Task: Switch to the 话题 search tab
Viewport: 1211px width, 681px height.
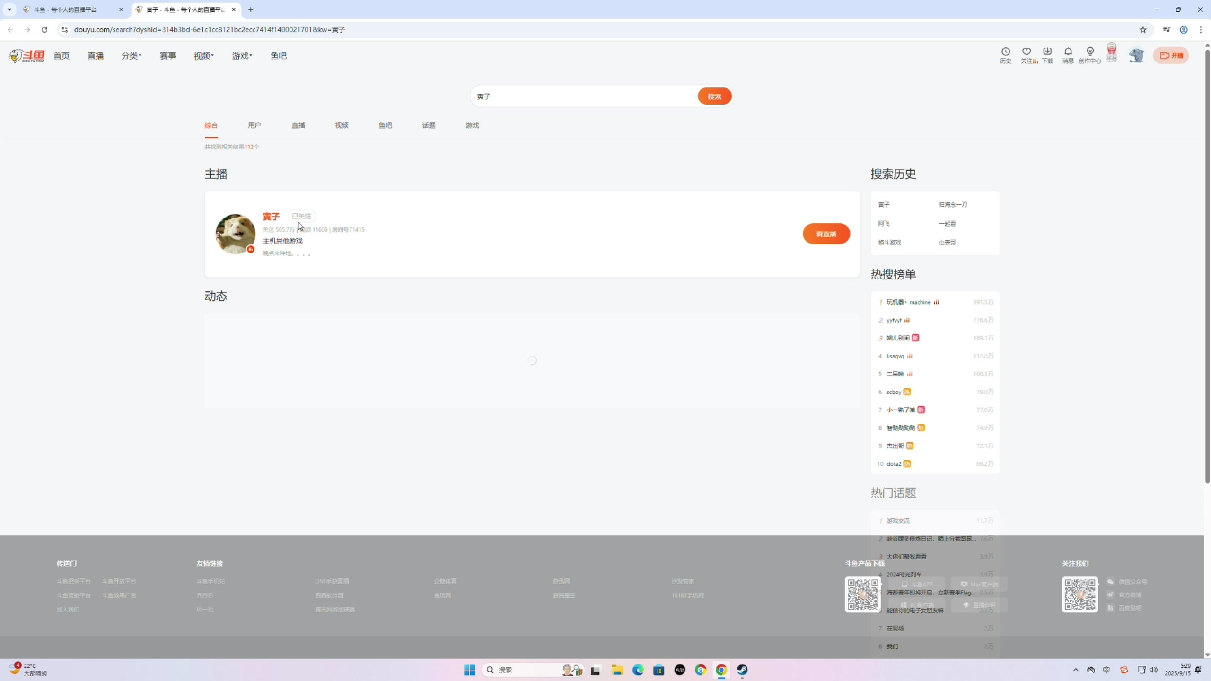Action: (429, 125)
